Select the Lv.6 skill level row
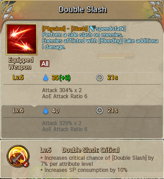 82,110
